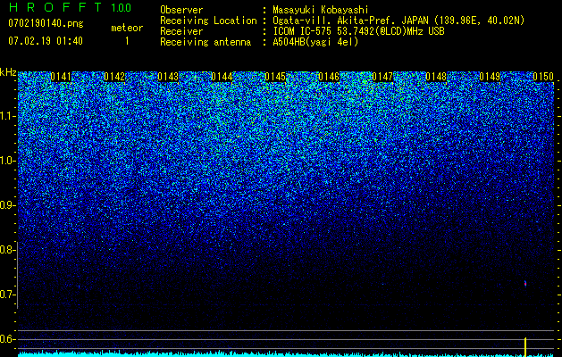The width and height of the screenshot is (562, 357).
Task: Click the Receiving Location label
Action: pos(208,21)
